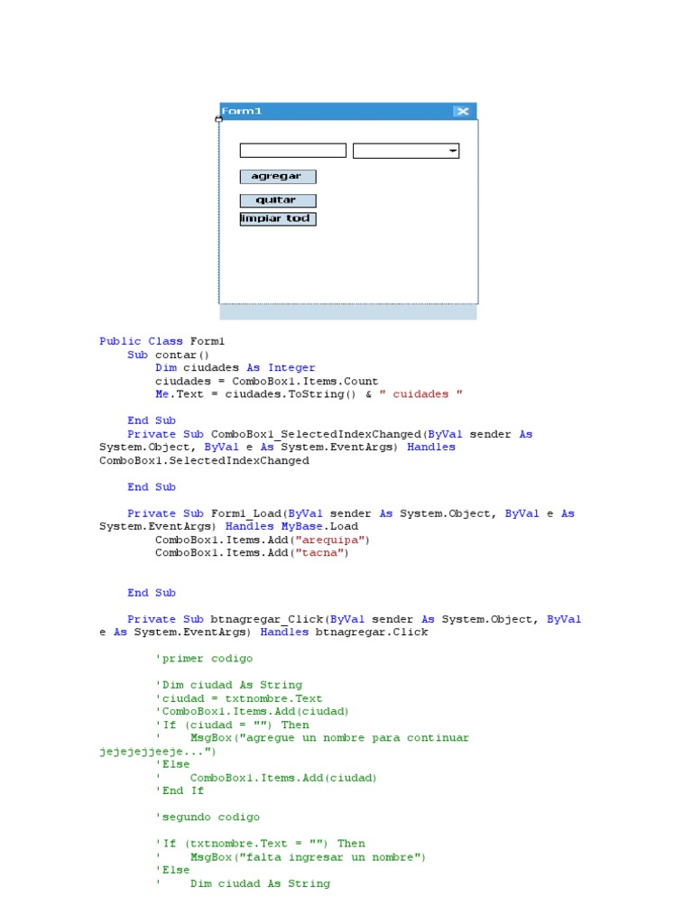Click the 'Sub contar()' line
This screenshot has width=693, height=924.
point(168,355)
